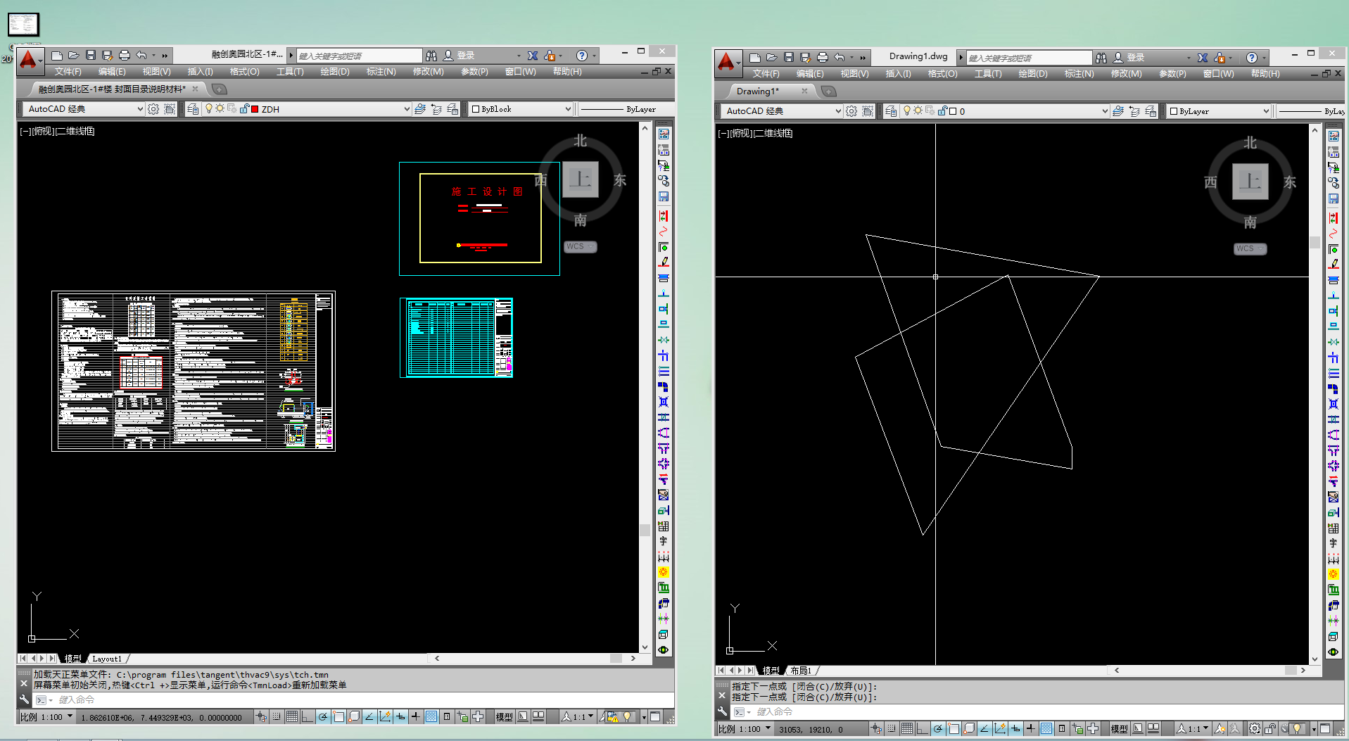The image size is (1349, 741).
Task: Open workspace settings gear beside AutoCAD 经典, left window
Action: tap(153, 109)
